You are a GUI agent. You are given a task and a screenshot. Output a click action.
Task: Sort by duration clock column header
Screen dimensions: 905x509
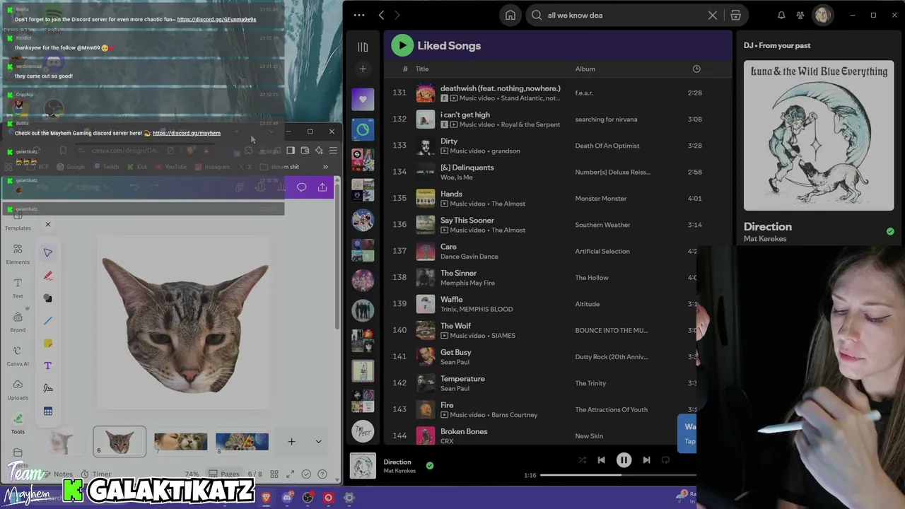[696, 69]
